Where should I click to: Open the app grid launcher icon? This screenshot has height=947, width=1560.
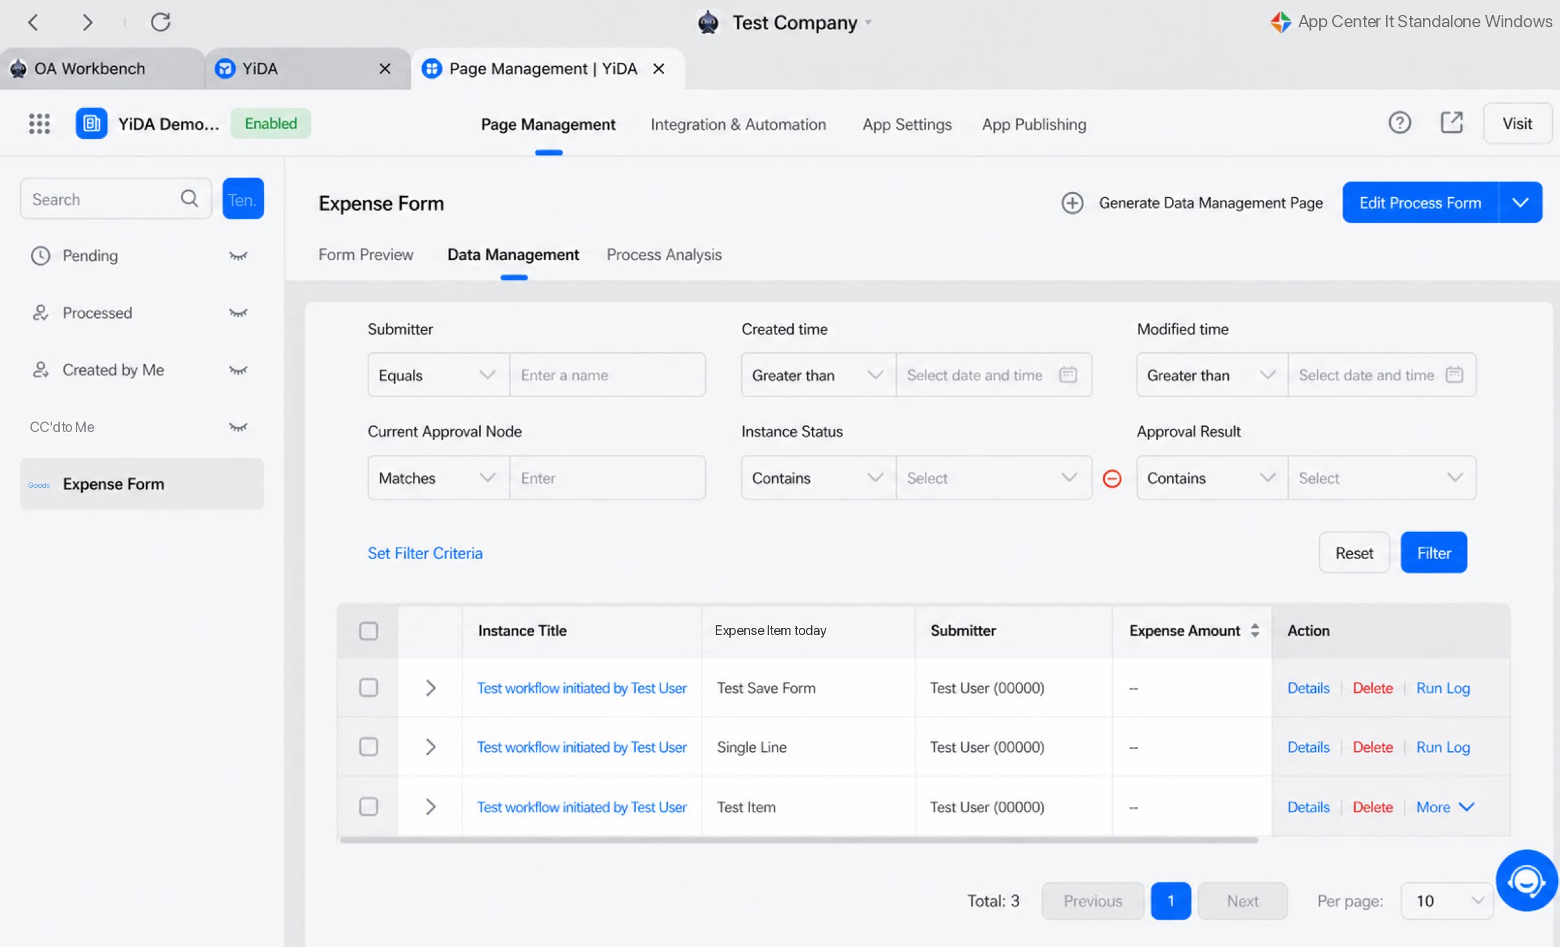pyautogui.click(x=39, y=123)
